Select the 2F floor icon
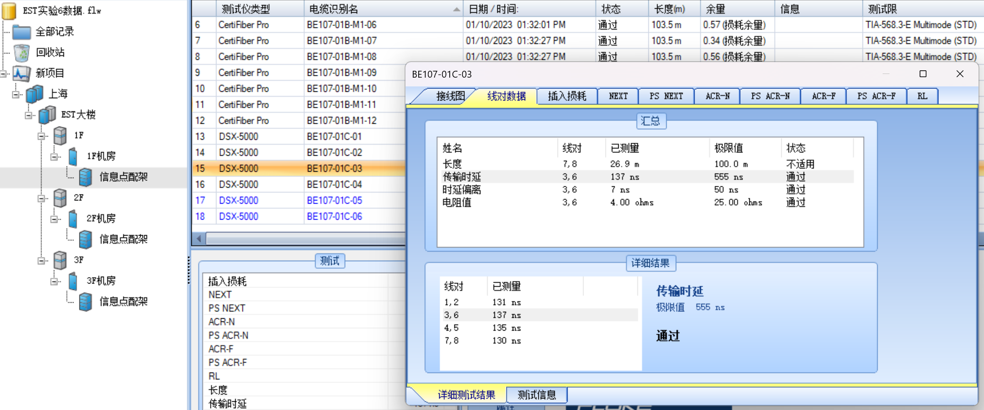Image resolution: width=984 pixels, height=410 pixels. pyautogui.click(x=60, y=198)
